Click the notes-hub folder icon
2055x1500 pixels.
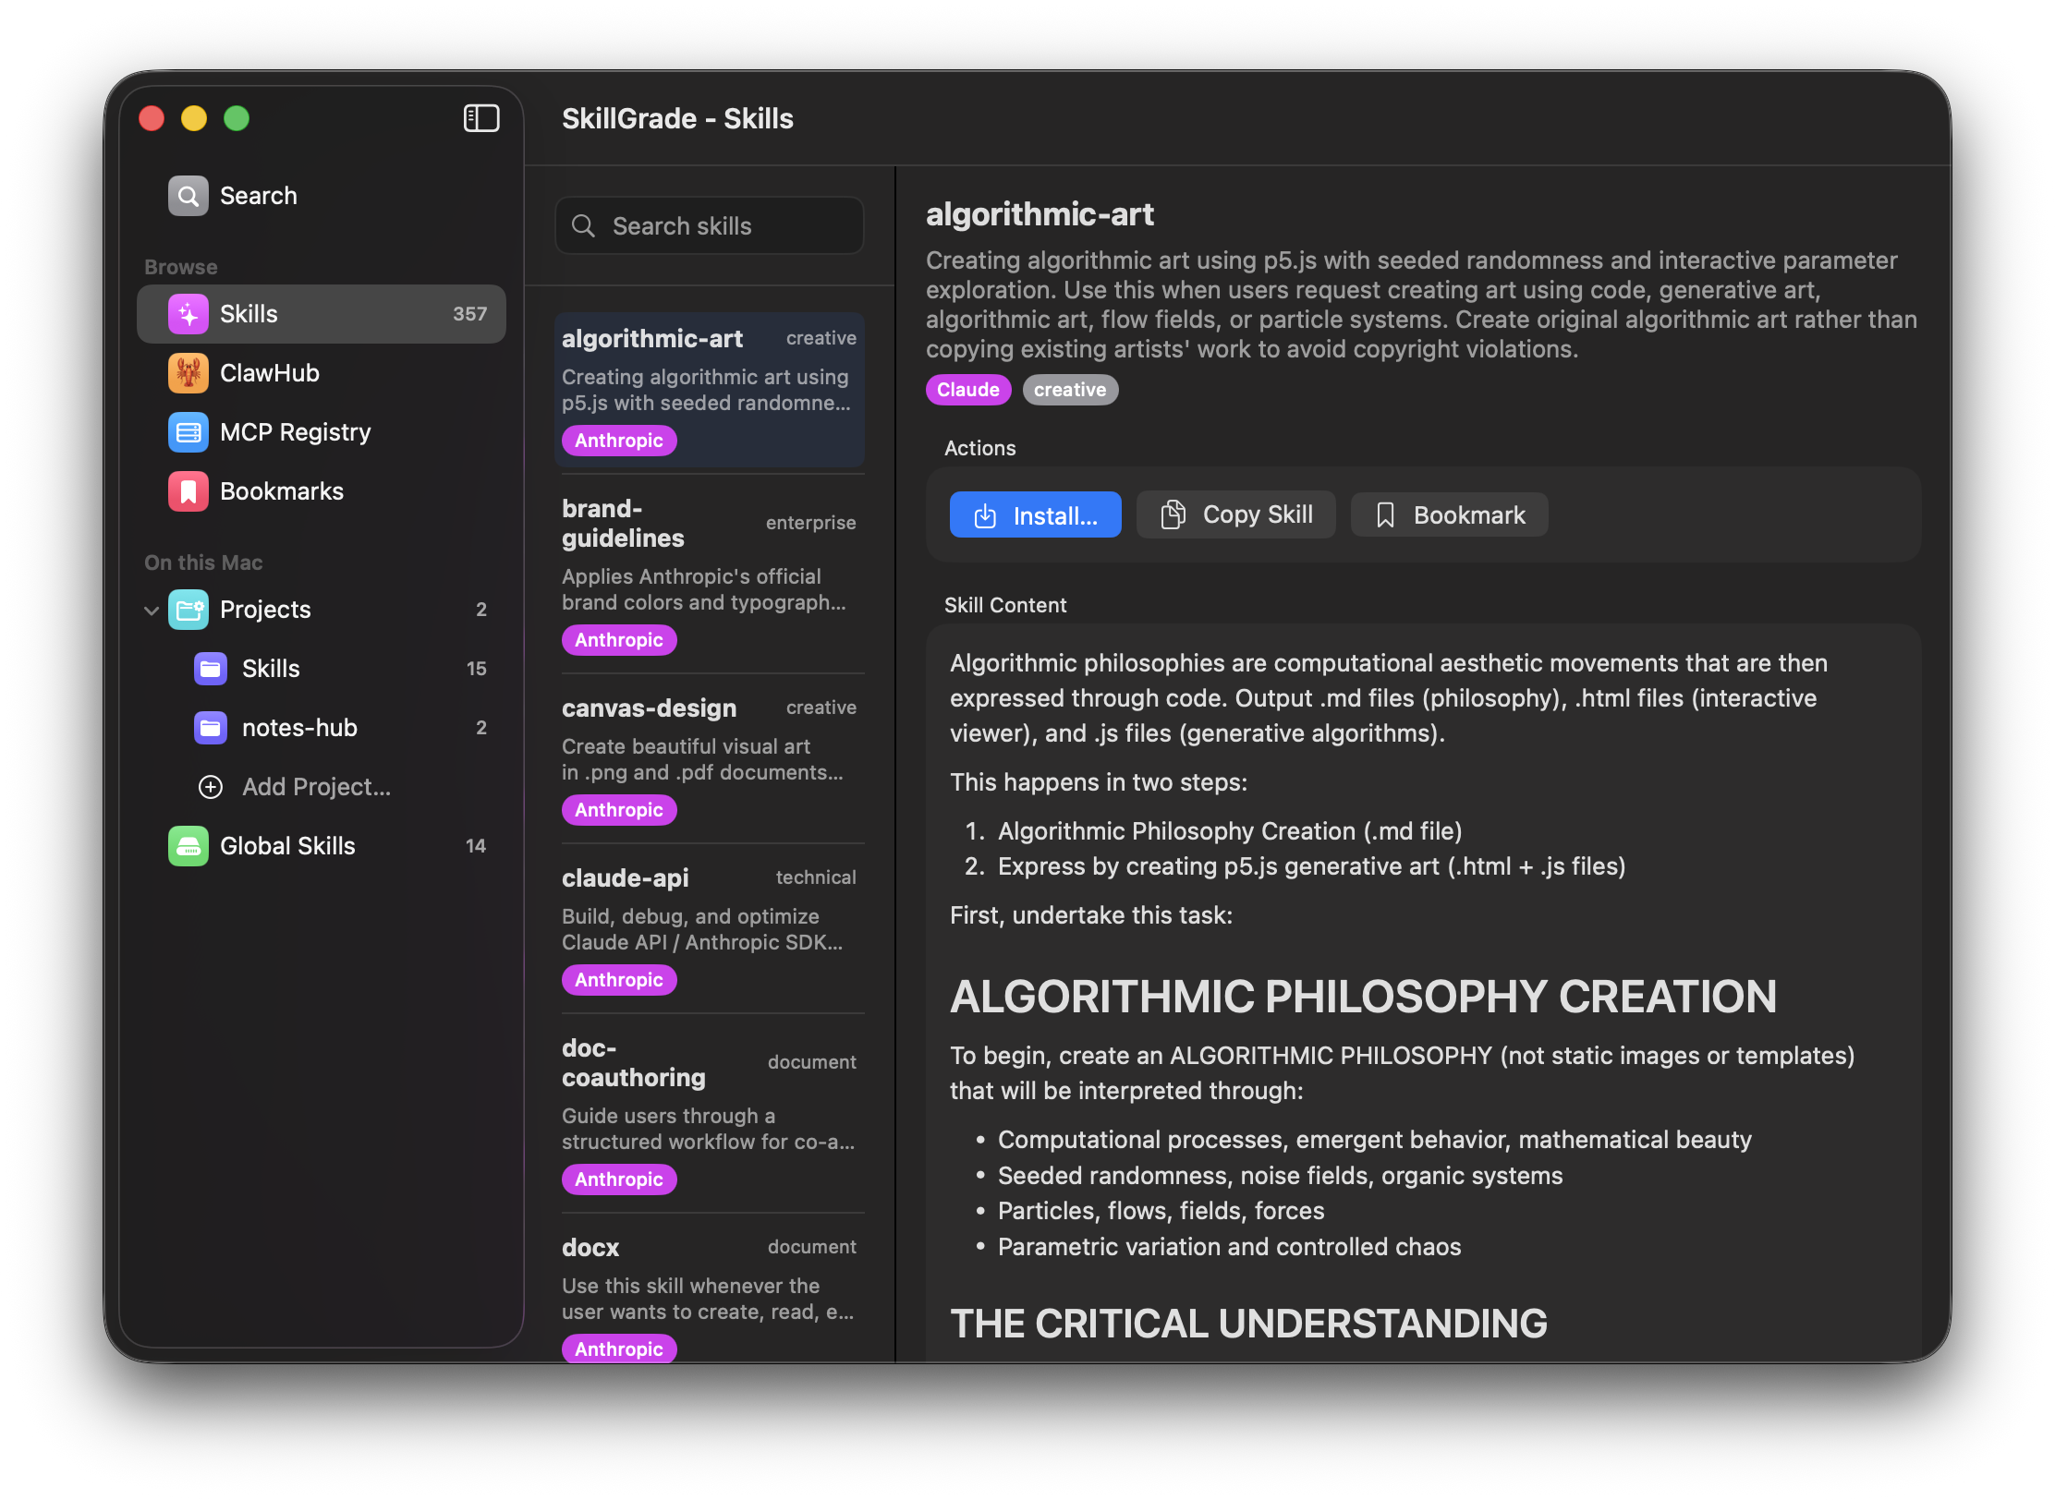coord(211,728)
